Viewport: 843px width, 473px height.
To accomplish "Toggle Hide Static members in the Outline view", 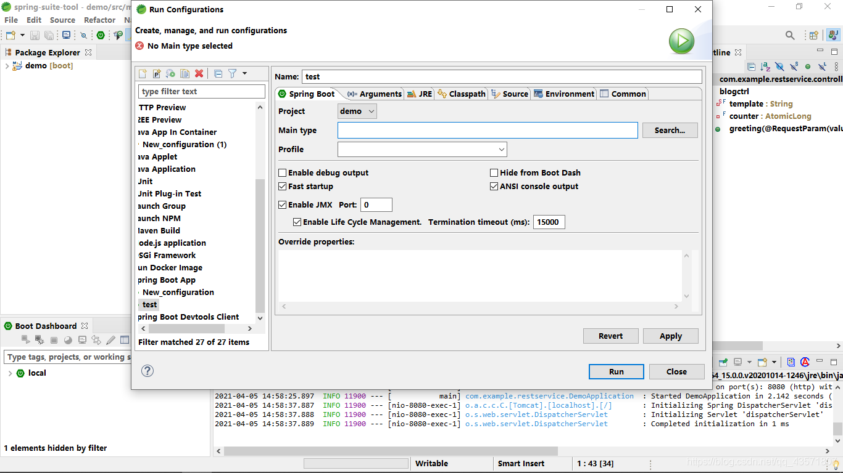I will click(794, 67).
